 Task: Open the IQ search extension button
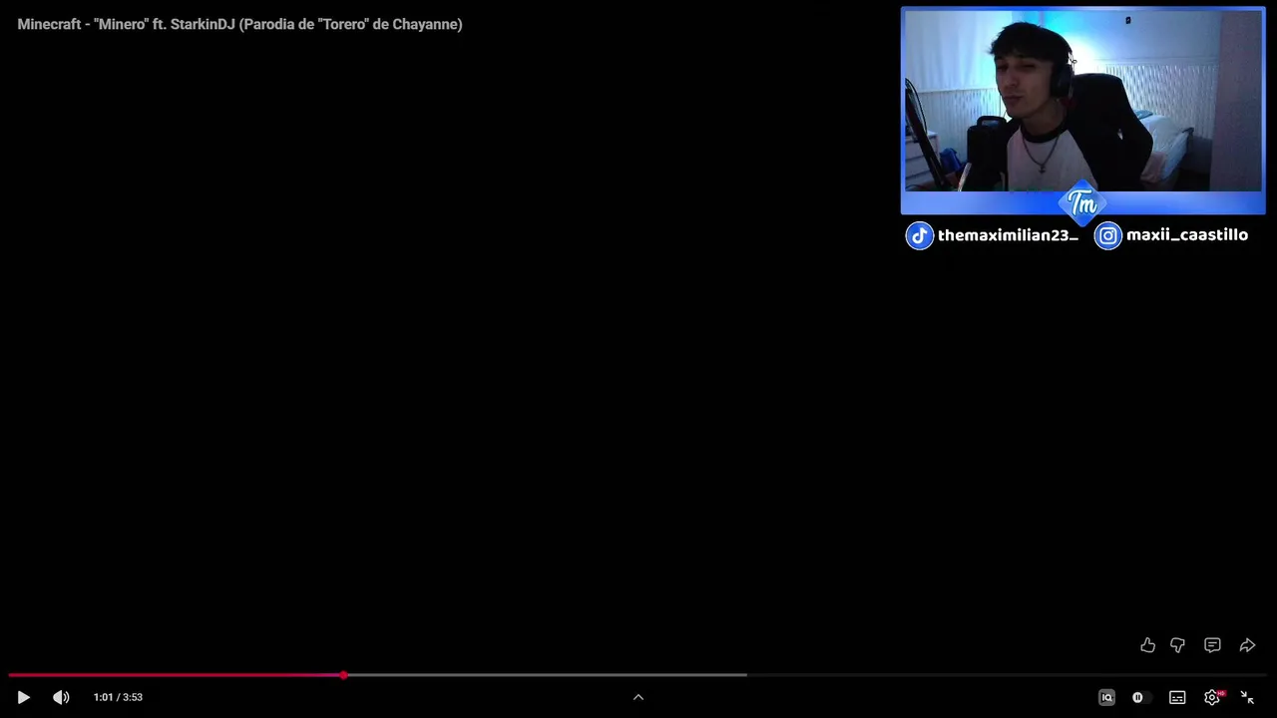tap(1106, 697)
